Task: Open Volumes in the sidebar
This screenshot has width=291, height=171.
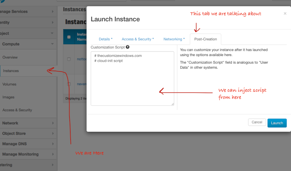Action: pos(9,84)
